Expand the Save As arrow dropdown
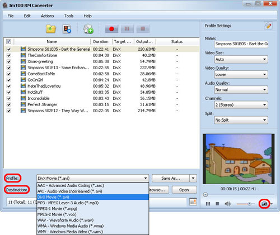 point(193,178)
